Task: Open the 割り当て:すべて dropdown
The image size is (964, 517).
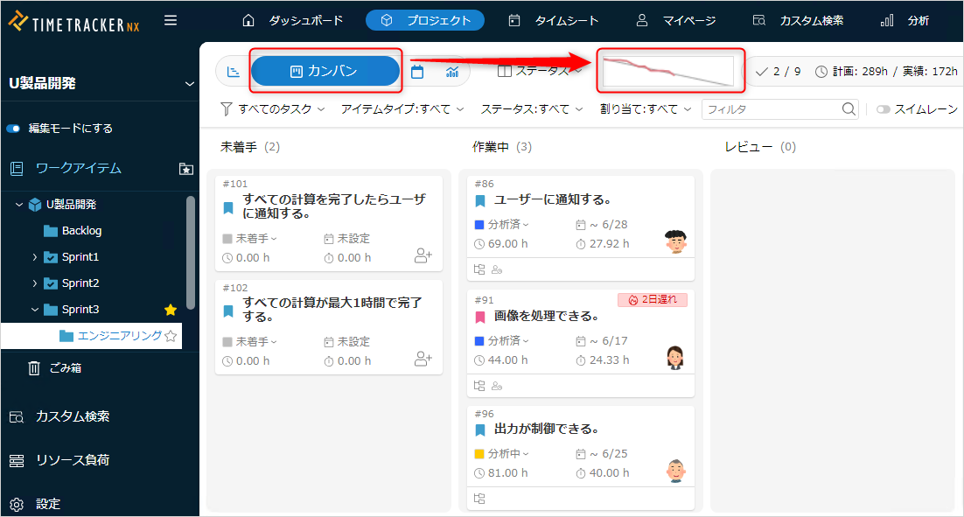Action: pos(646,109)
